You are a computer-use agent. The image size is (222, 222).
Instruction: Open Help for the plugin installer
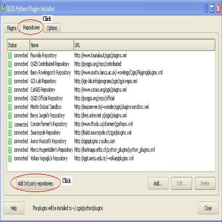(x=14, y=208)
